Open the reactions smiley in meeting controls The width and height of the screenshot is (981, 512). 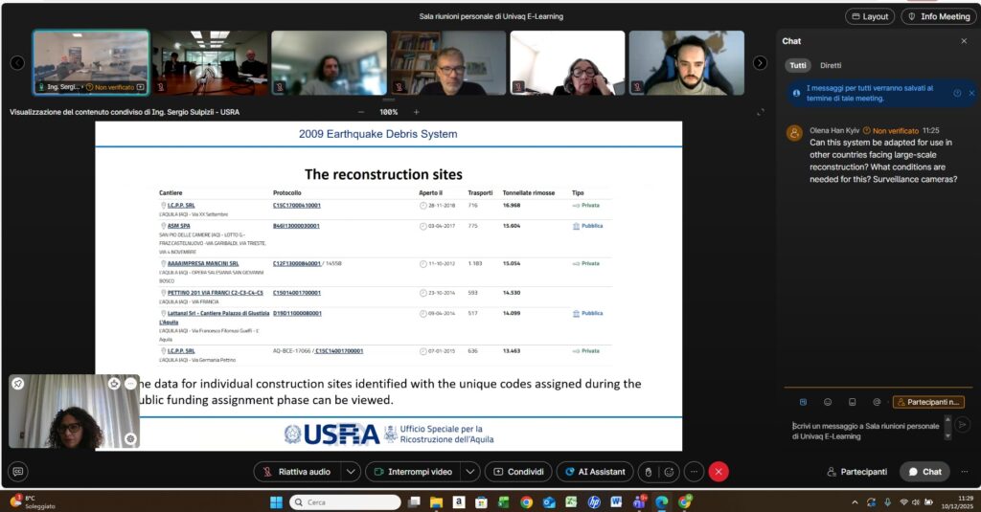pyautogui.click(x=670, y=472)
